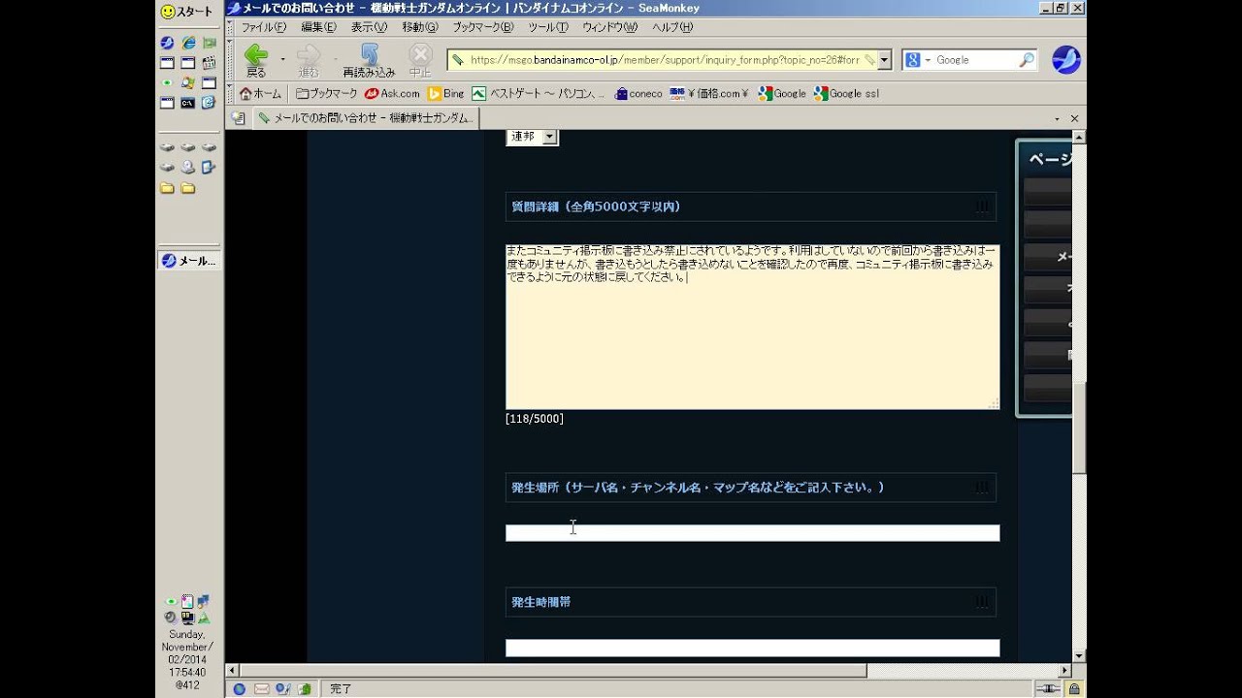Click the SeaMonkey throbber logo
Viewport: 1242px width, 698px height.
coord(1065,60)
